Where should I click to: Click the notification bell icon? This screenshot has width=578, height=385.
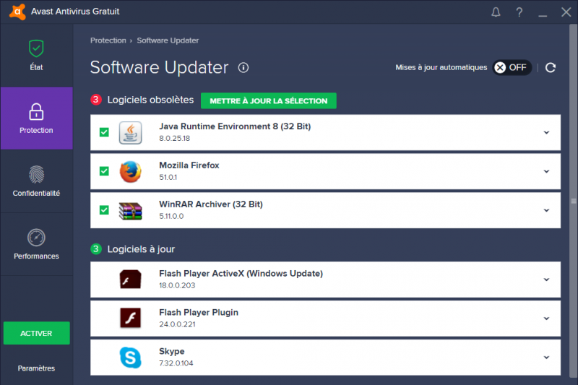pyautogui.click(x=496, y=12)
